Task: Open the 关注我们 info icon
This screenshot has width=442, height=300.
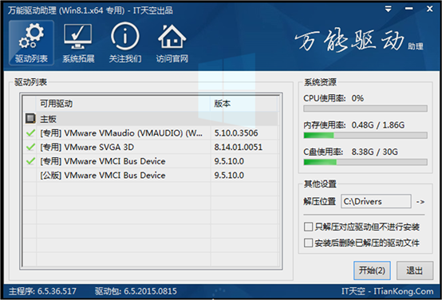Action: 125,43
